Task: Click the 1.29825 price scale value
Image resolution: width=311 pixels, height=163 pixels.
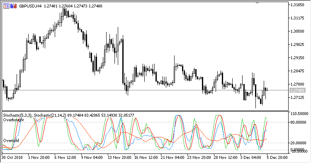Action: 297,45
